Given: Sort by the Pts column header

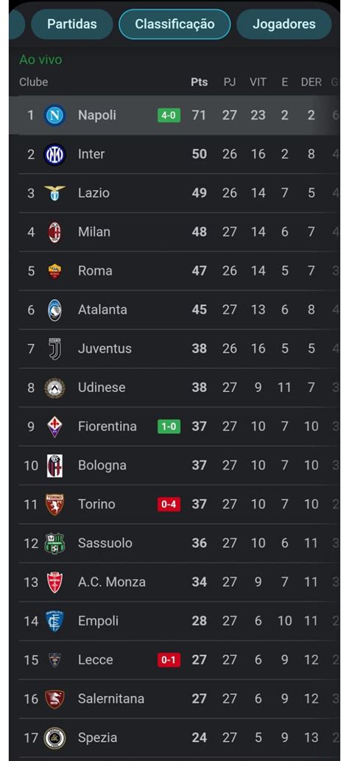Looking at the screenshot, I should pos(199,82).
